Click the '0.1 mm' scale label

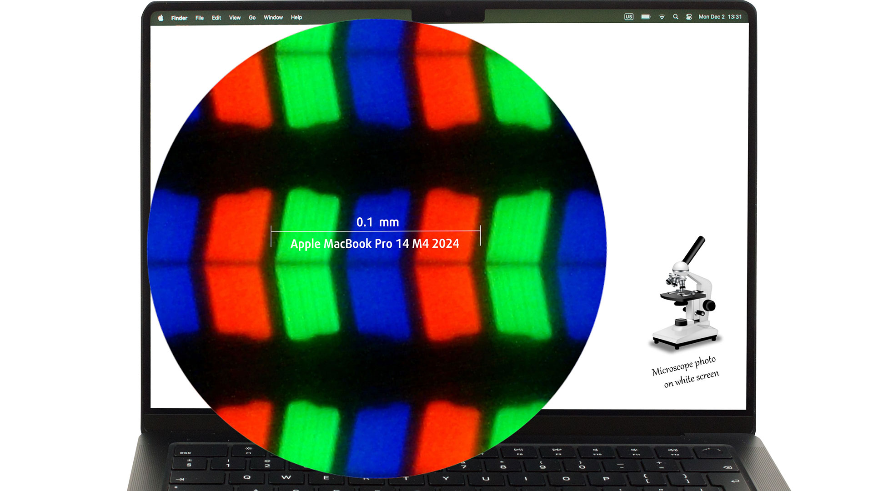[x=377, y=222]
